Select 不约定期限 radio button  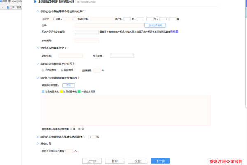(43, 70)
